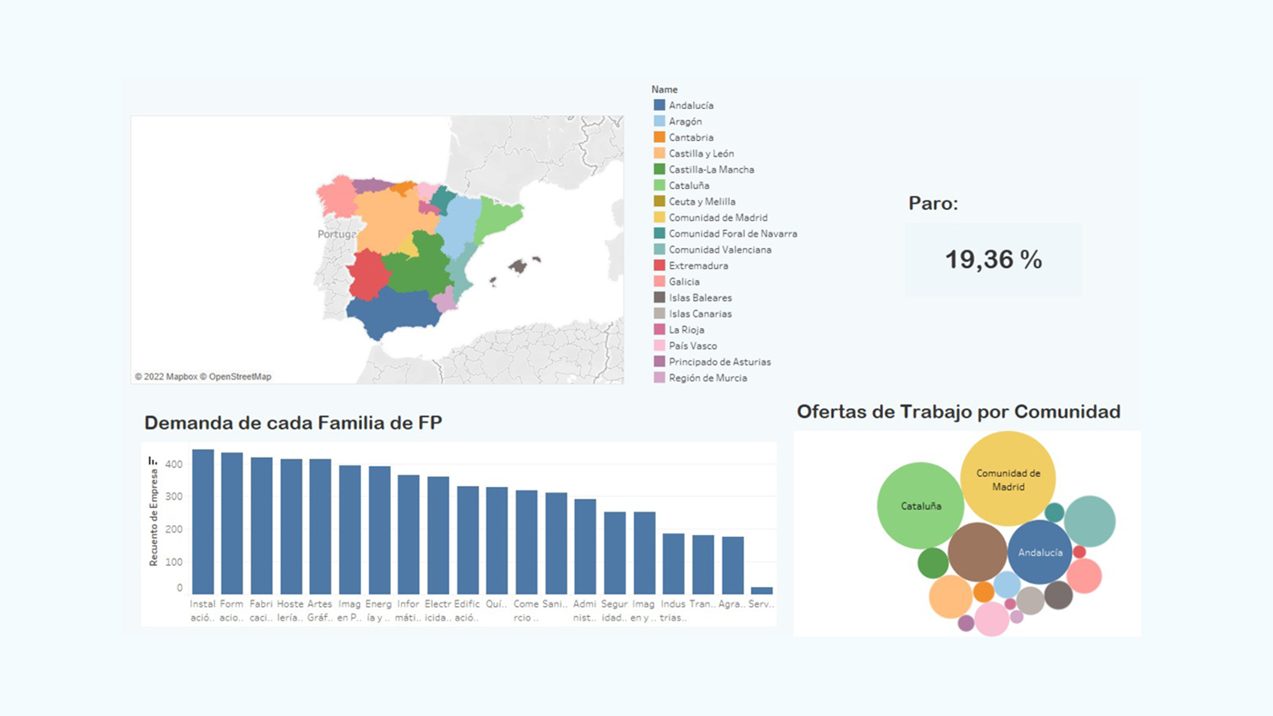Screen dimensions: 1273x716
Task: Click the 19,36 % Paro value box
Action: pyautogui.click(x=993, y=260)
